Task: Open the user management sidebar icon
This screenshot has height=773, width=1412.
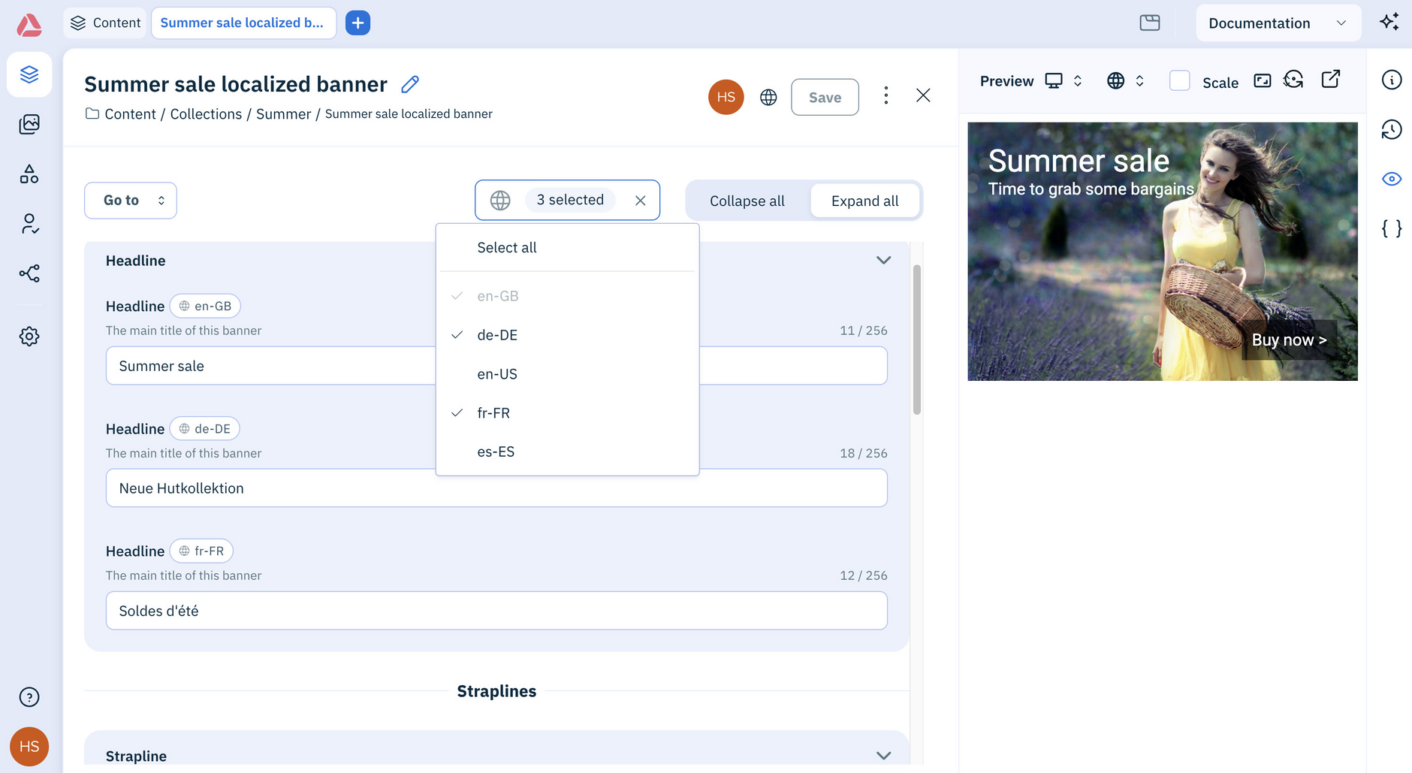Action: [x=29, y=224]
